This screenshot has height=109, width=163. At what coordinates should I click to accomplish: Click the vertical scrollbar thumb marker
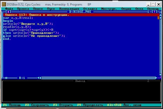coord(160,18)
